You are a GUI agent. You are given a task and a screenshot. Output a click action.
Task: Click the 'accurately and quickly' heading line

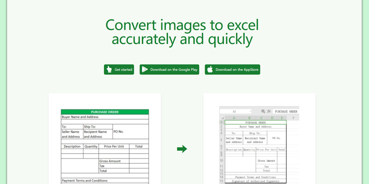point(182,39)
